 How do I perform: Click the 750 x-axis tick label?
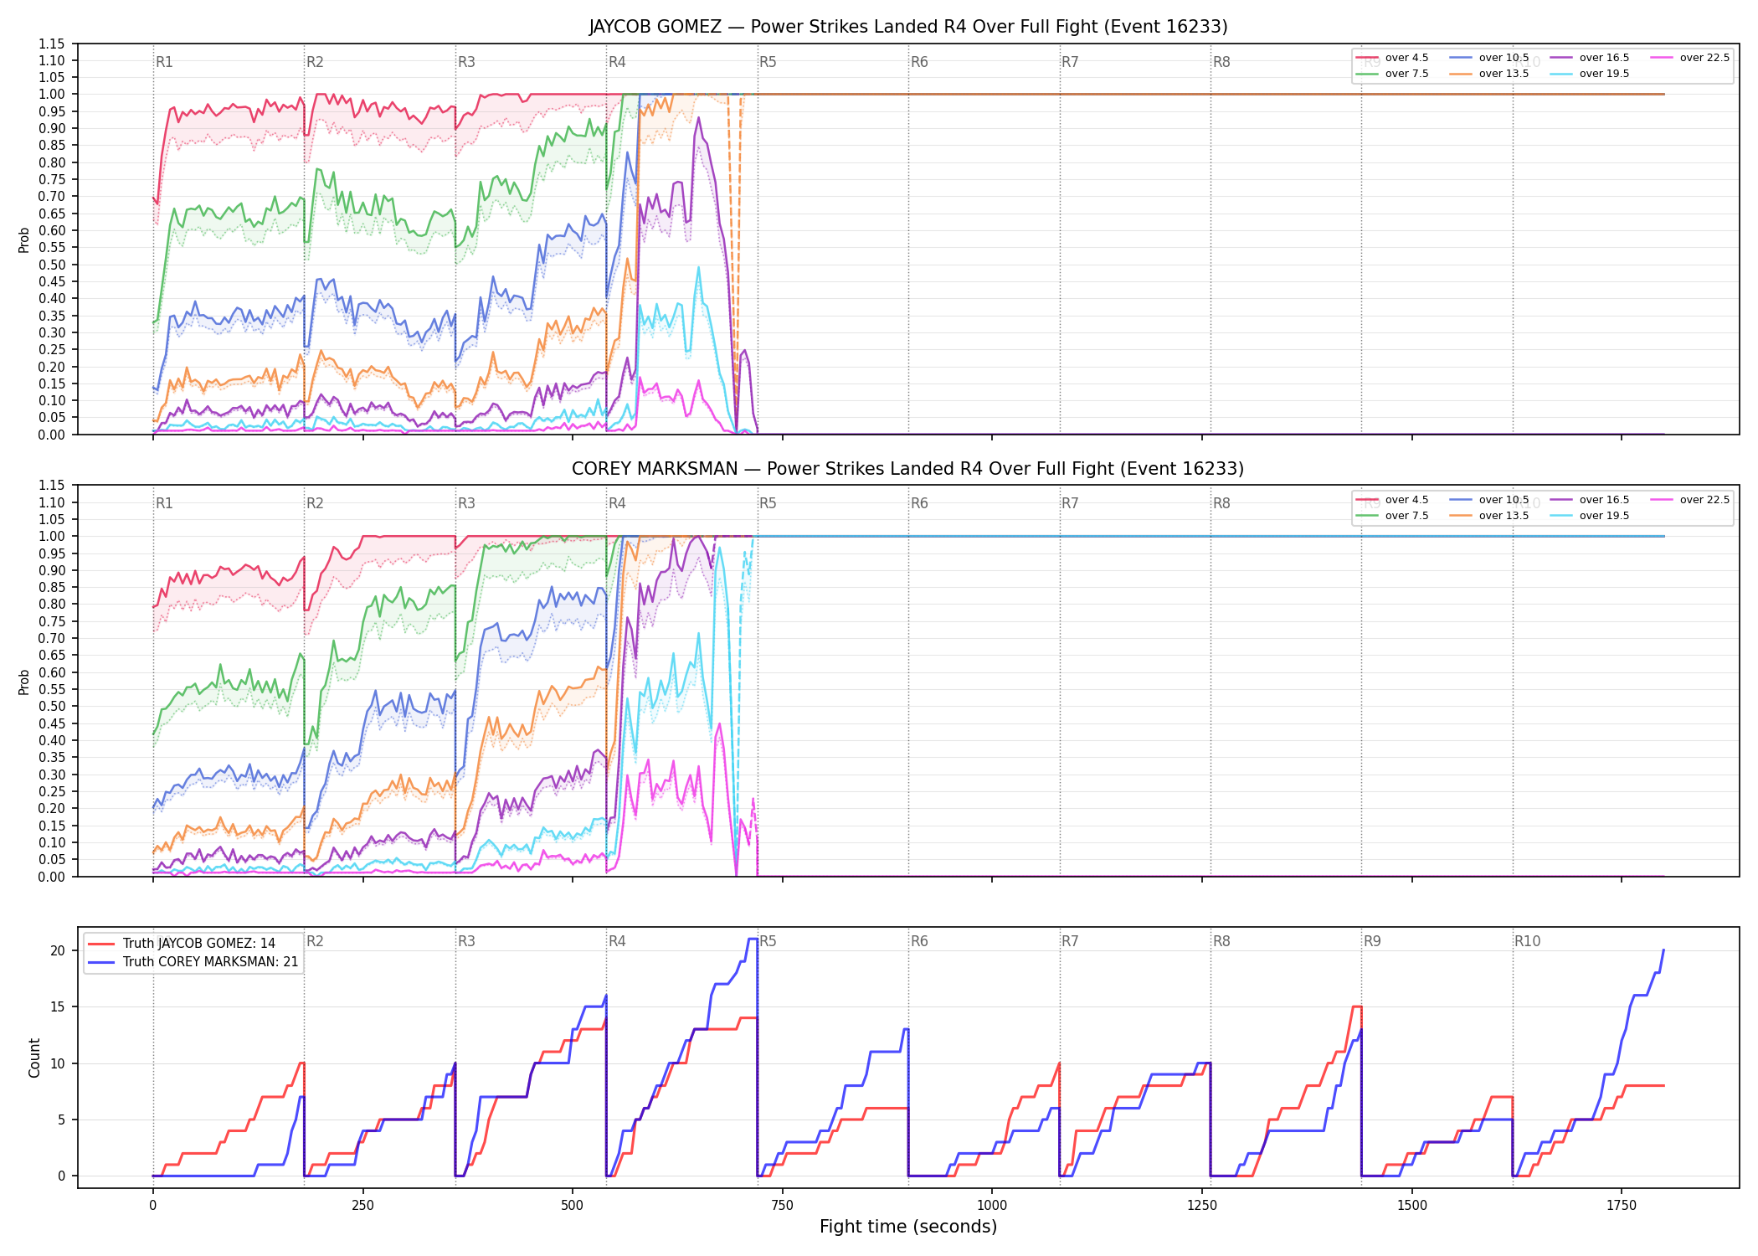point(782,1205)
